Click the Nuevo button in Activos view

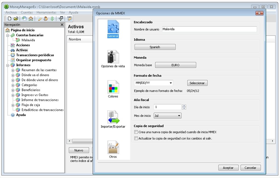pos(79,150)
